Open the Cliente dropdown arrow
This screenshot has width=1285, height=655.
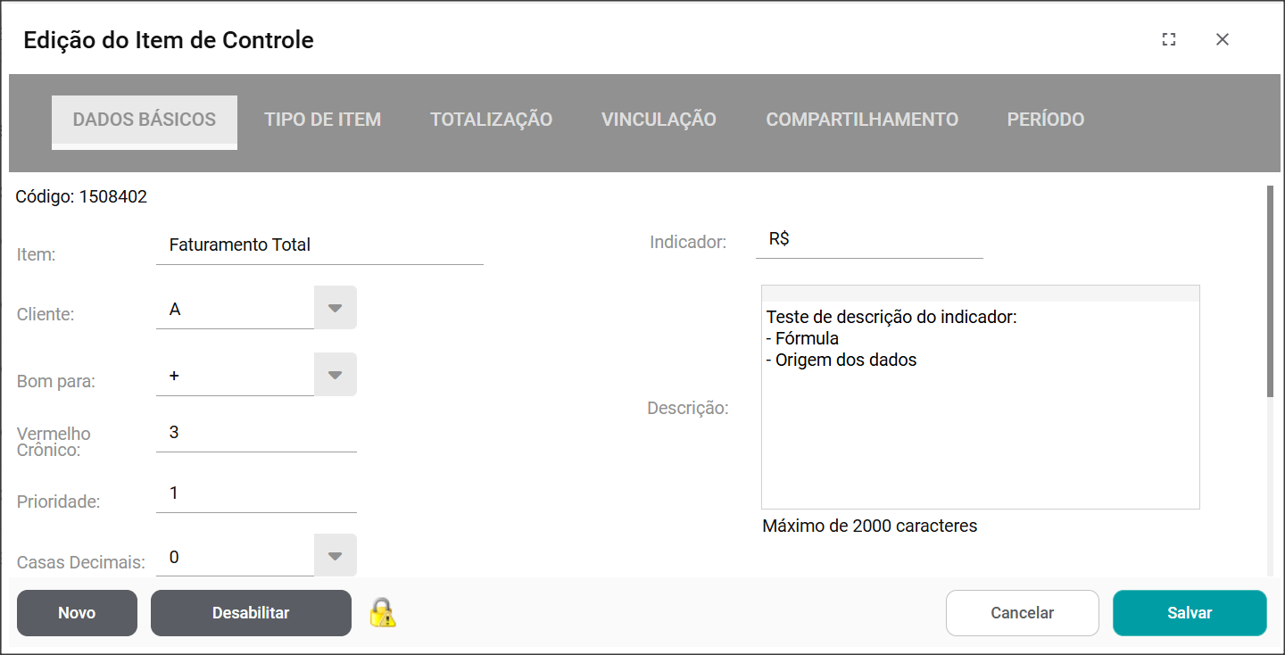pos(336,308)
